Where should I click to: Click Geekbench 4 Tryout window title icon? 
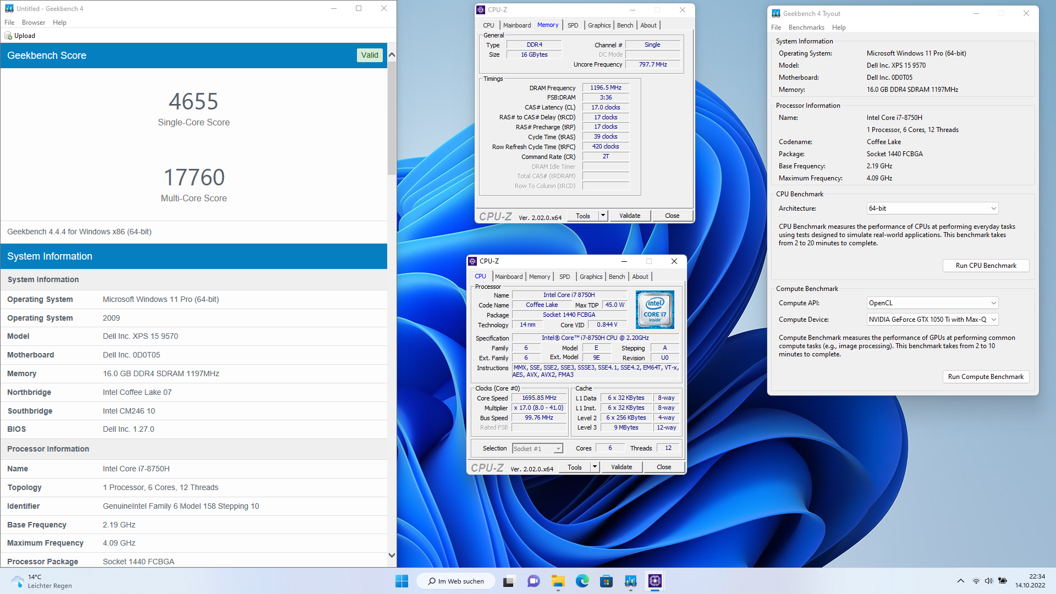(776, 14)
